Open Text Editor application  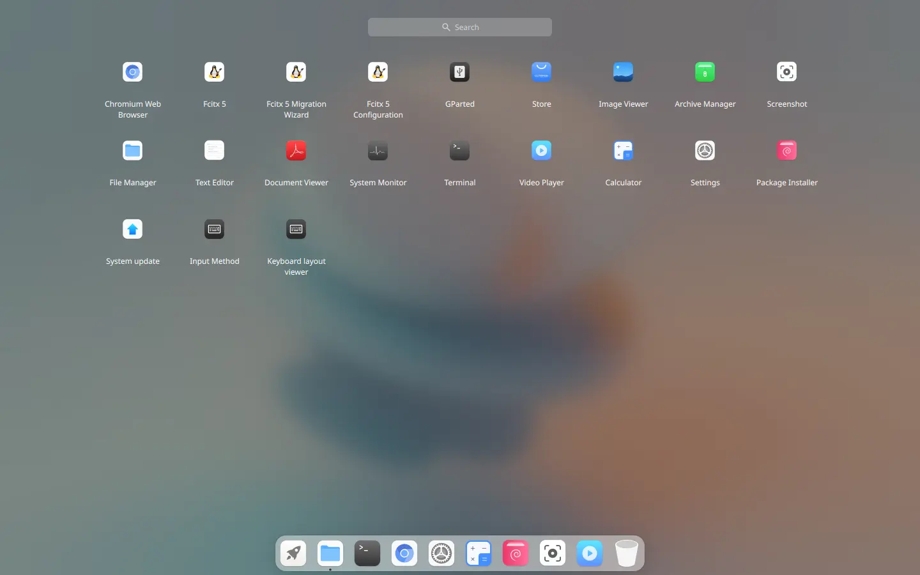click(214, 151)
